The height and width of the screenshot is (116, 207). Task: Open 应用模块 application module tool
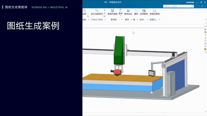tap(144, 12)
